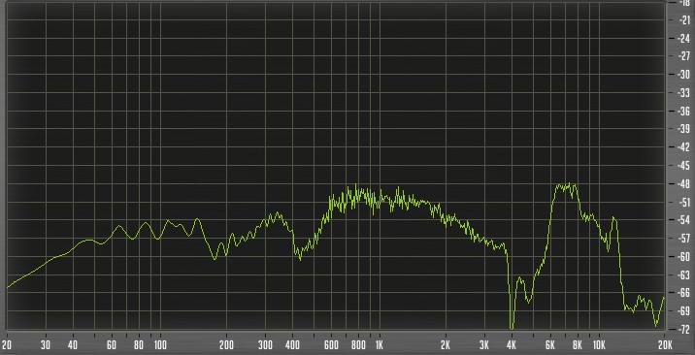Click the 600 frequency axis label
The height and width of the screenshot is (355, 695).
pos(331,345)
